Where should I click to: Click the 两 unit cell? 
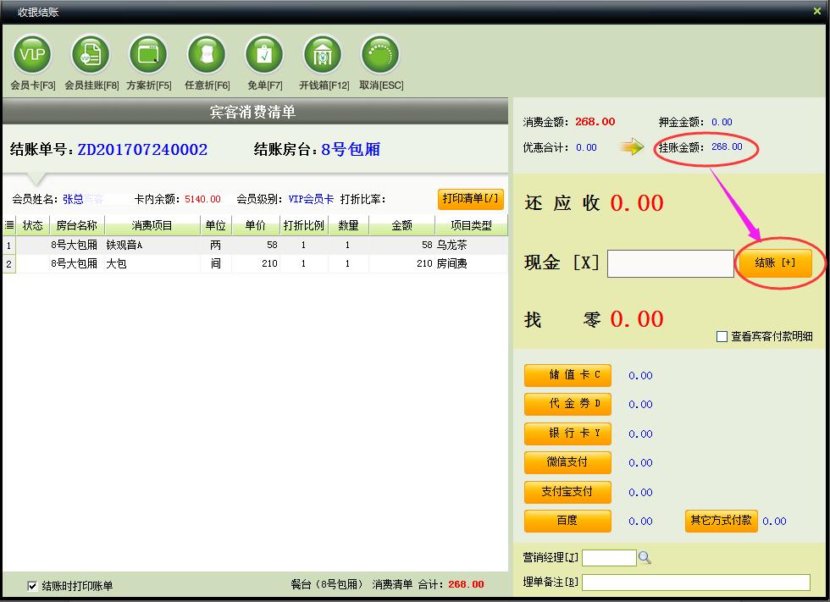pos(215,245)
